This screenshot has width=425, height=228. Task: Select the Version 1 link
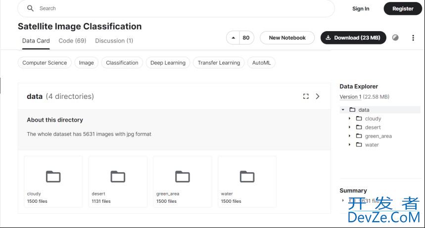(350, 97)
